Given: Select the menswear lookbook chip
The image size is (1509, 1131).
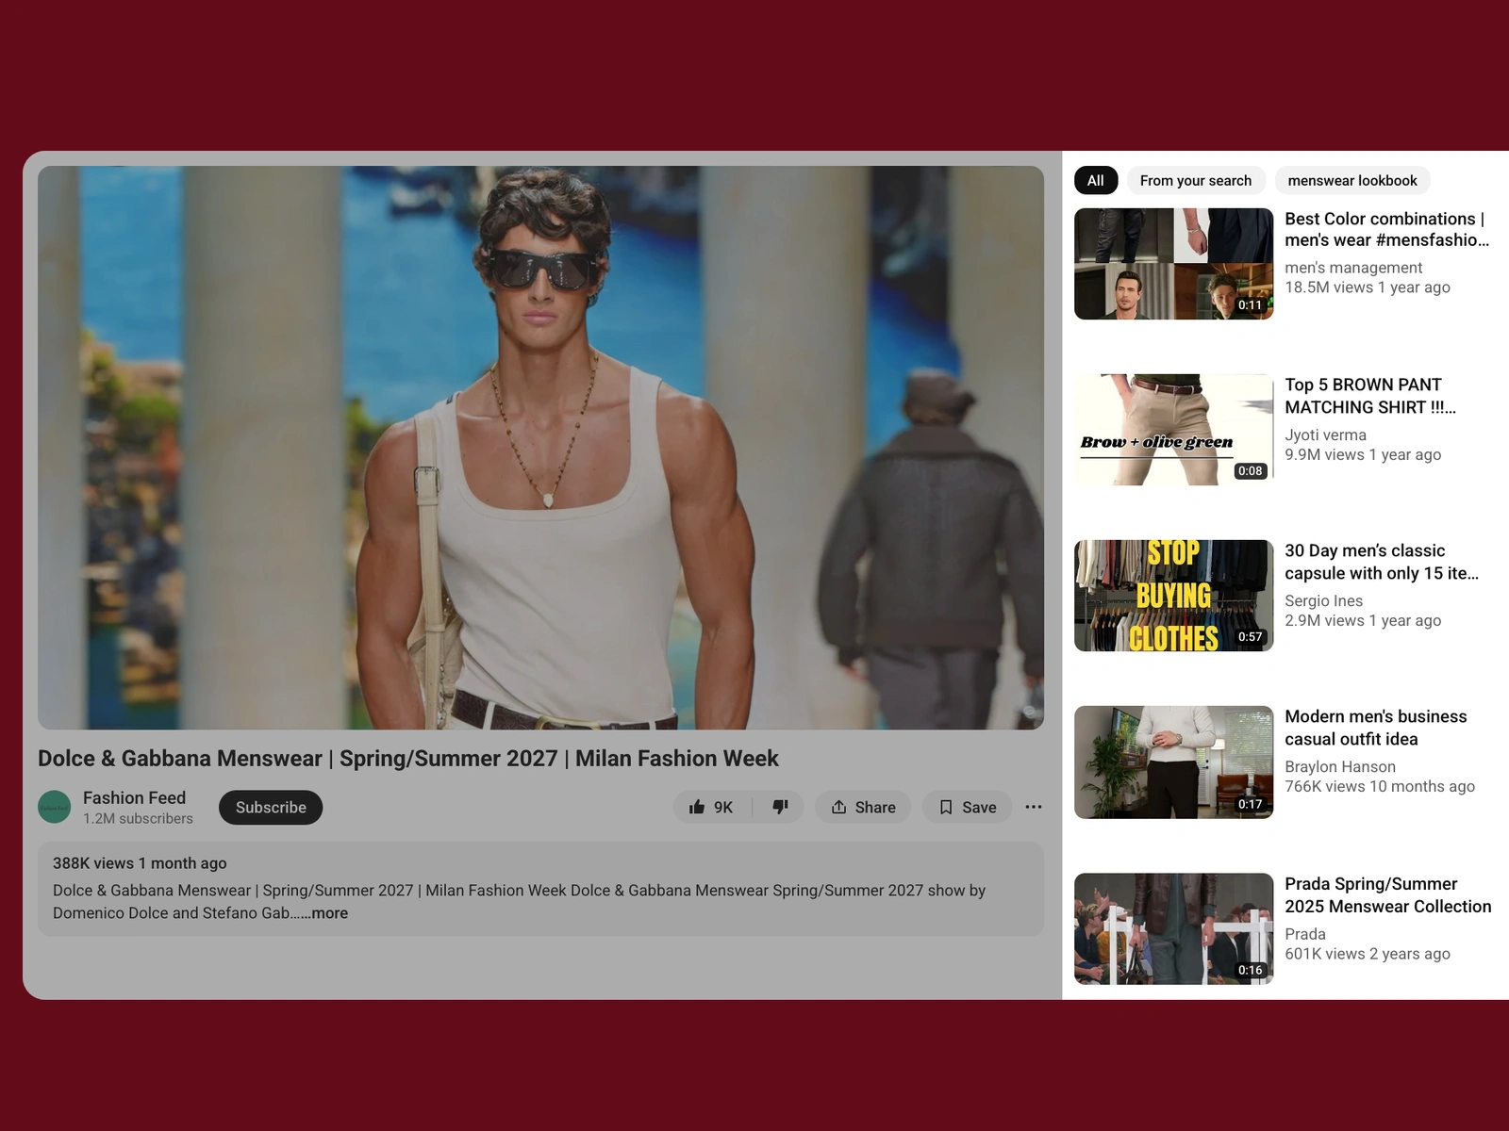Looking at the screenshot, I should 1352,180.
